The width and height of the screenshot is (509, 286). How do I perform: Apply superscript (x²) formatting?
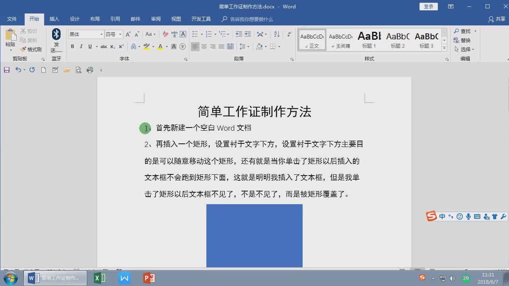(x=121, y=46)
